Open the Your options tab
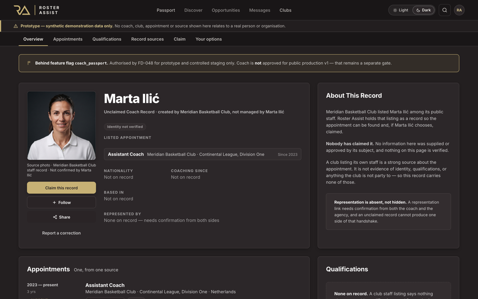 [209, 39]
